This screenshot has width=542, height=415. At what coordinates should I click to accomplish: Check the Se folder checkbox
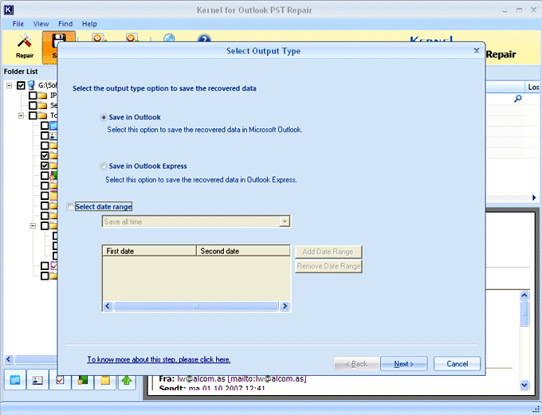coord(33,105)
